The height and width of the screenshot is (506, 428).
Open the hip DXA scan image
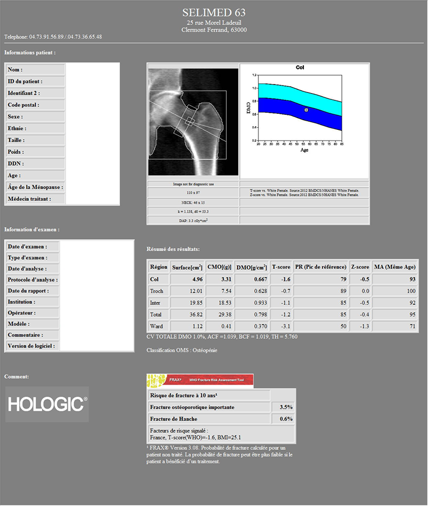click(193, 122)
